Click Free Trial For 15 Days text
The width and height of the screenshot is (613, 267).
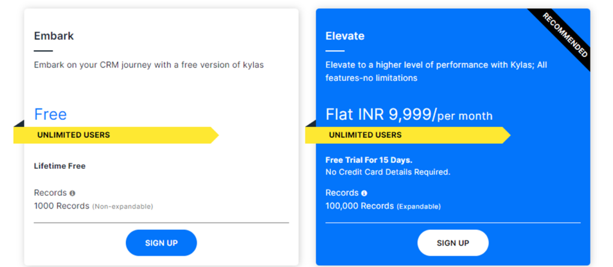(x=369, y=160)
